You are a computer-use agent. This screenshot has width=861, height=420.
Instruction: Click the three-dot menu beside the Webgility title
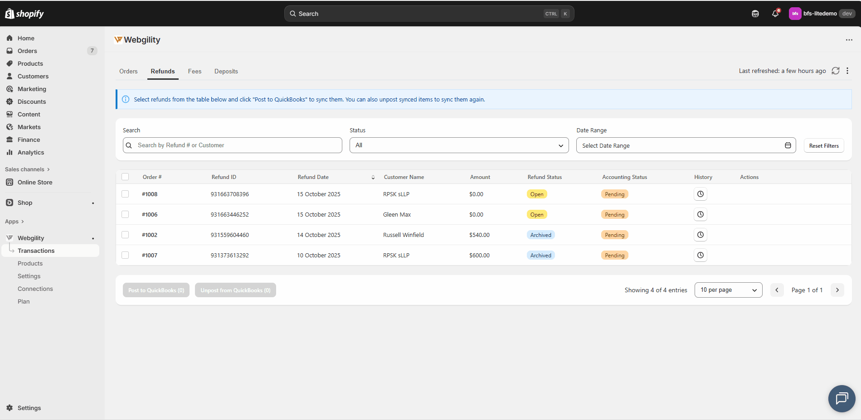849,40
